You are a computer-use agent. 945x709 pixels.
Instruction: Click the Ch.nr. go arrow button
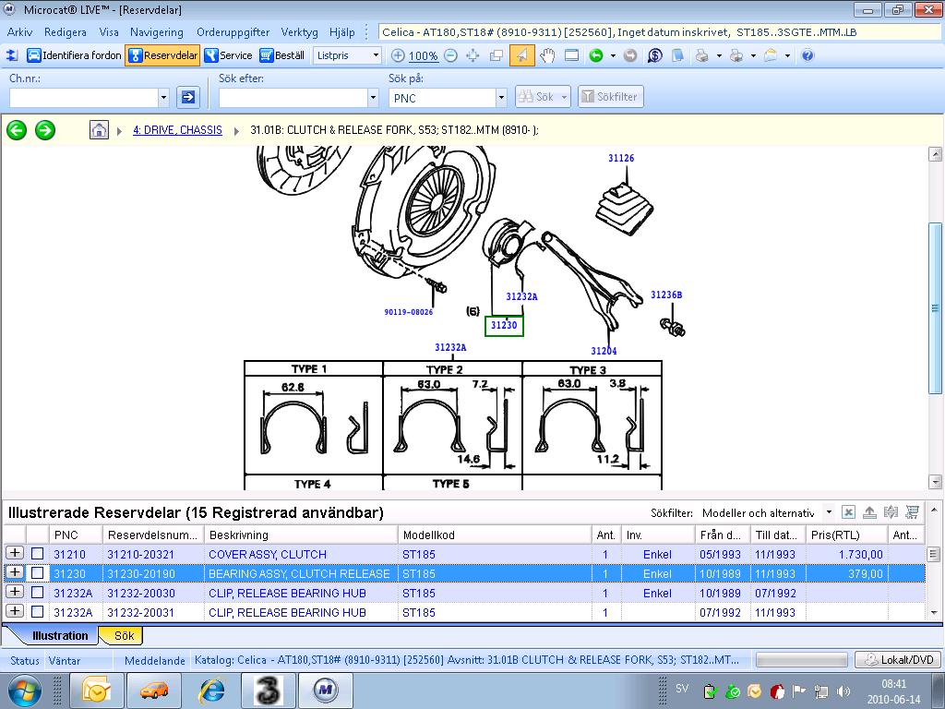188,97
